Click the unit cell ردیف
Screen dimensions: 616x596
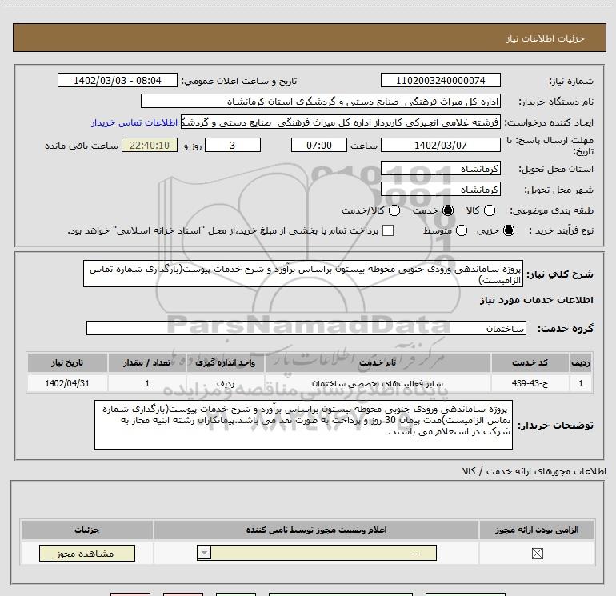[x=226, y=384]
